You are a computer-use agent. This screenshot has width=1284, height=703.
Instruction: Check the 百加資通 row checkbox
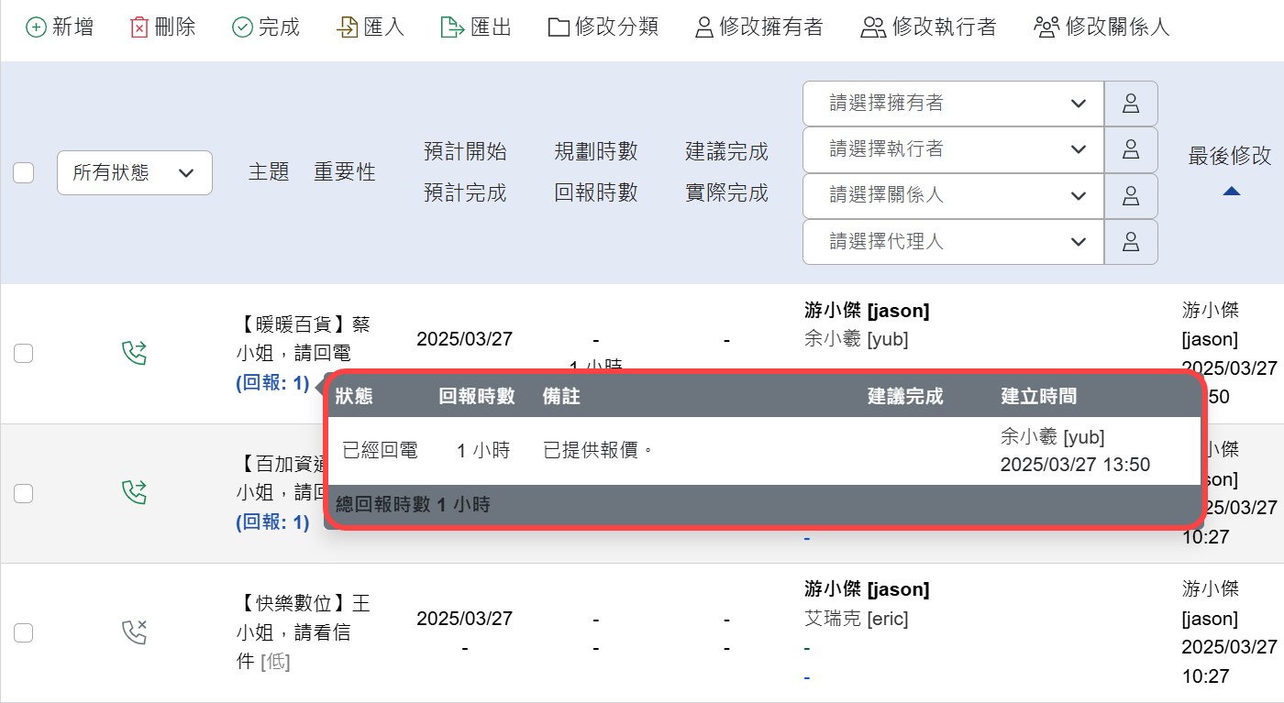24,493
